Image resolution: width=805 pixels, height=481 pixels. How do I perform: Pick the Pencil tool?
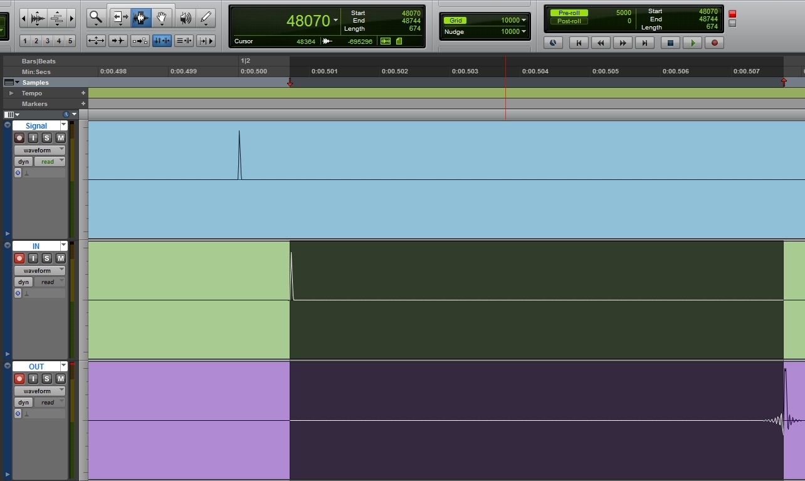206,18
